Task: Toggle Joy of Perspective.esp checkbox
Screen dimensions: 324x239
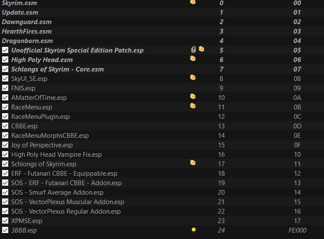Action: (5, 145)
